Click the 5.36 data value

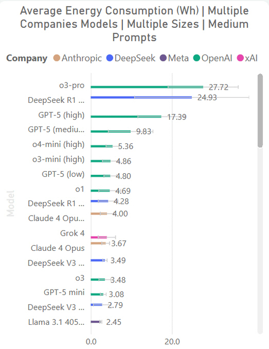126,146
